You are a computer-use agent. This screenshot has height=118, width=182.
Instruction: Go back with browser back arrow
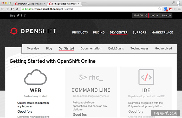click(3, 9)
